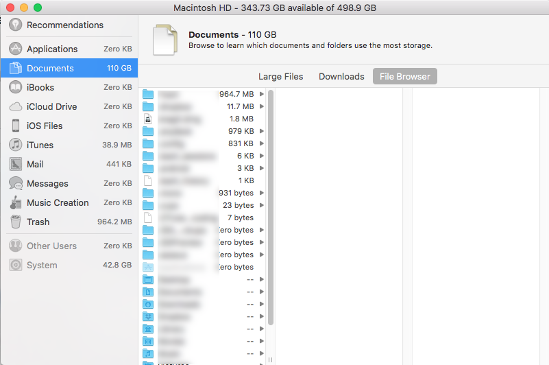Click the image file icon with 1.8 MB
Image resolution: width=549 pixels, height=365 pixels.
(x=148, y=119)
